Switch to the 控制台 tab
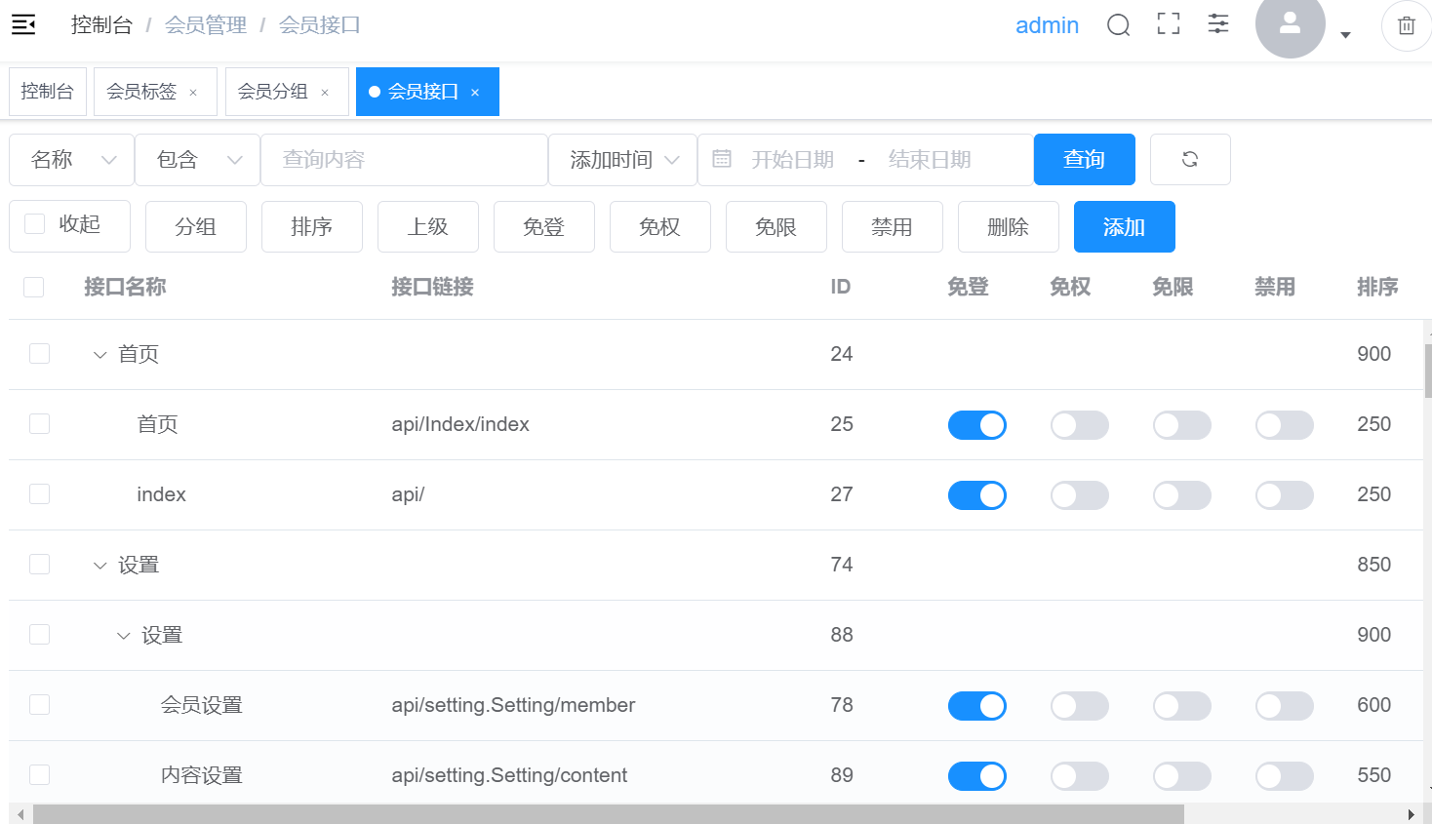Viewport: 1432px width, 824px height. tap(48, 92)
